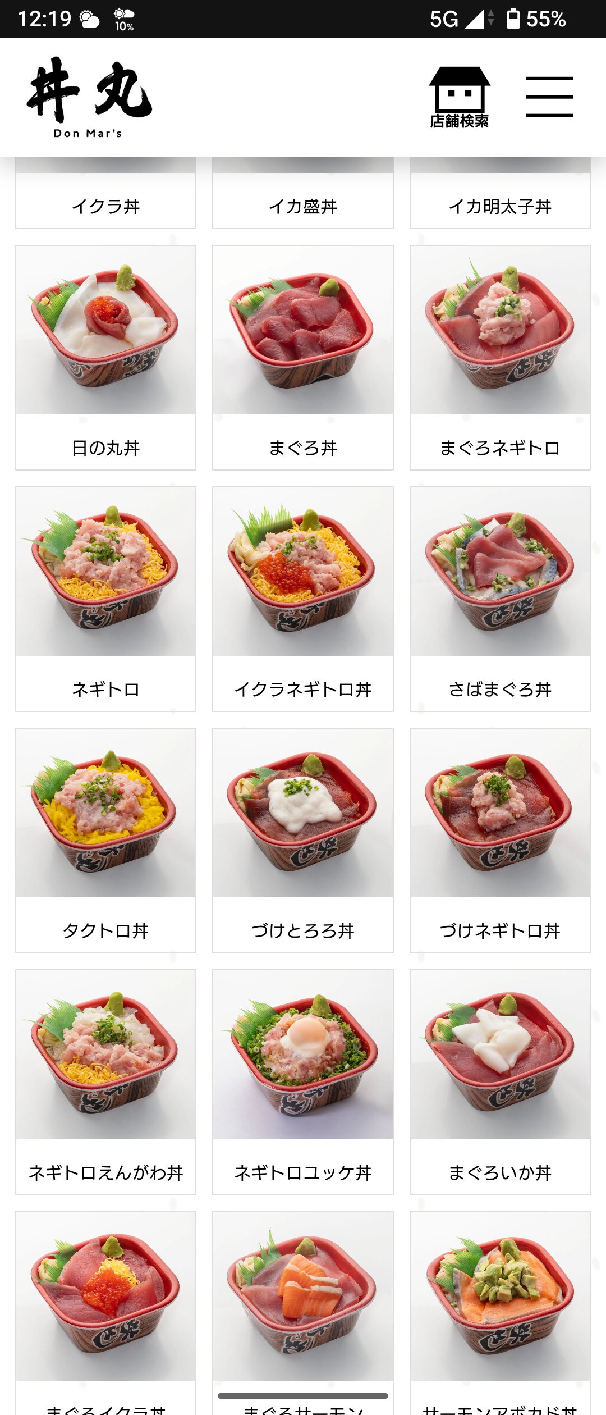View the ネギトロ bowl image

[x=106, y=572]
